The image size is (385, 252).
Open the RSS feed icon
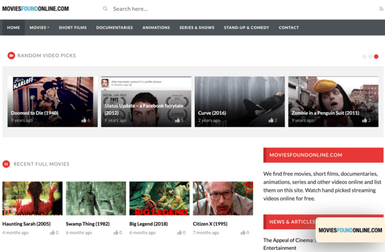coord(381,9)
